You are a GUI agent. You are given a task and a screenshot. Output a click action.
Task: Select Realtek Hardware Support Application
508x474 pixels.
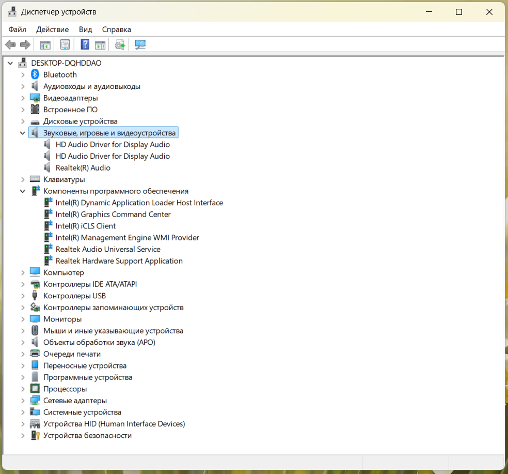tap(119, 261)
